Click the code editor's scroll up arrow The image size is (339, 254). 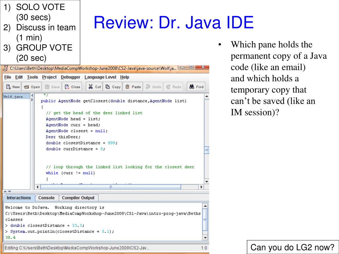pos(207,96)
